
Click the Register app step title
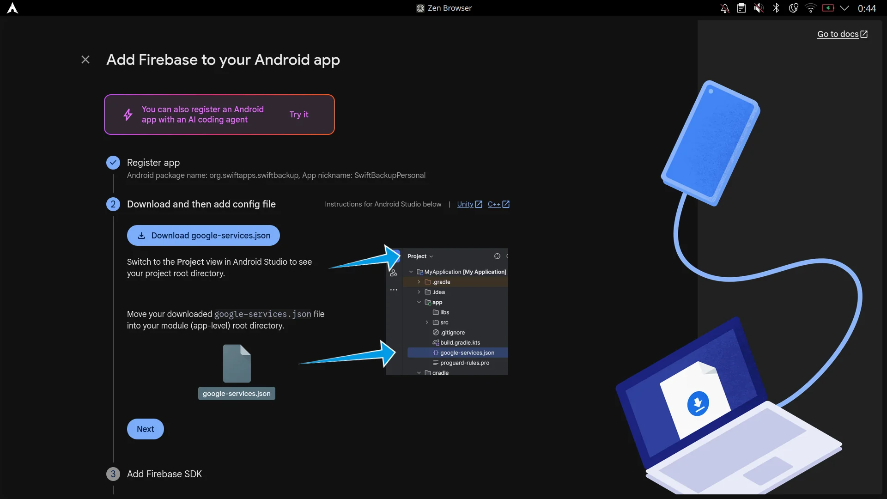[153, 163]
